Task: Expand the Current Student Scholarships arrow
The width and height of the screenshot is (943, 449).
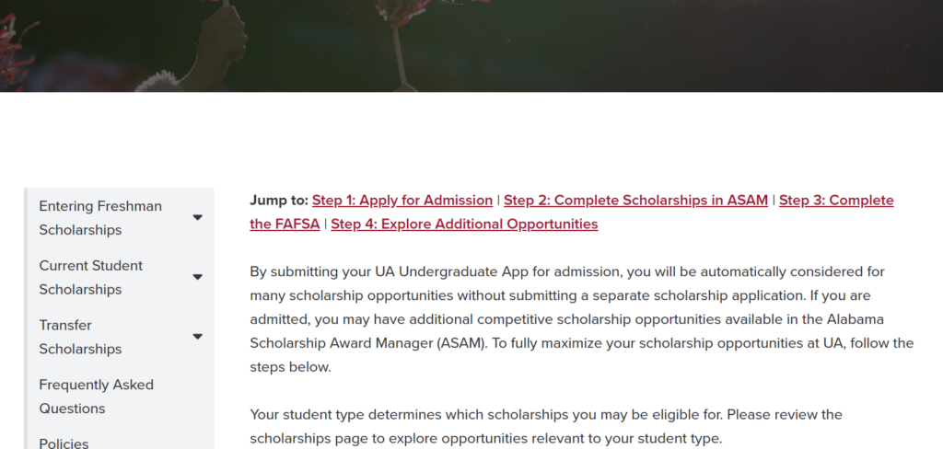Action: pyautogui.click(x=197, y=277)
